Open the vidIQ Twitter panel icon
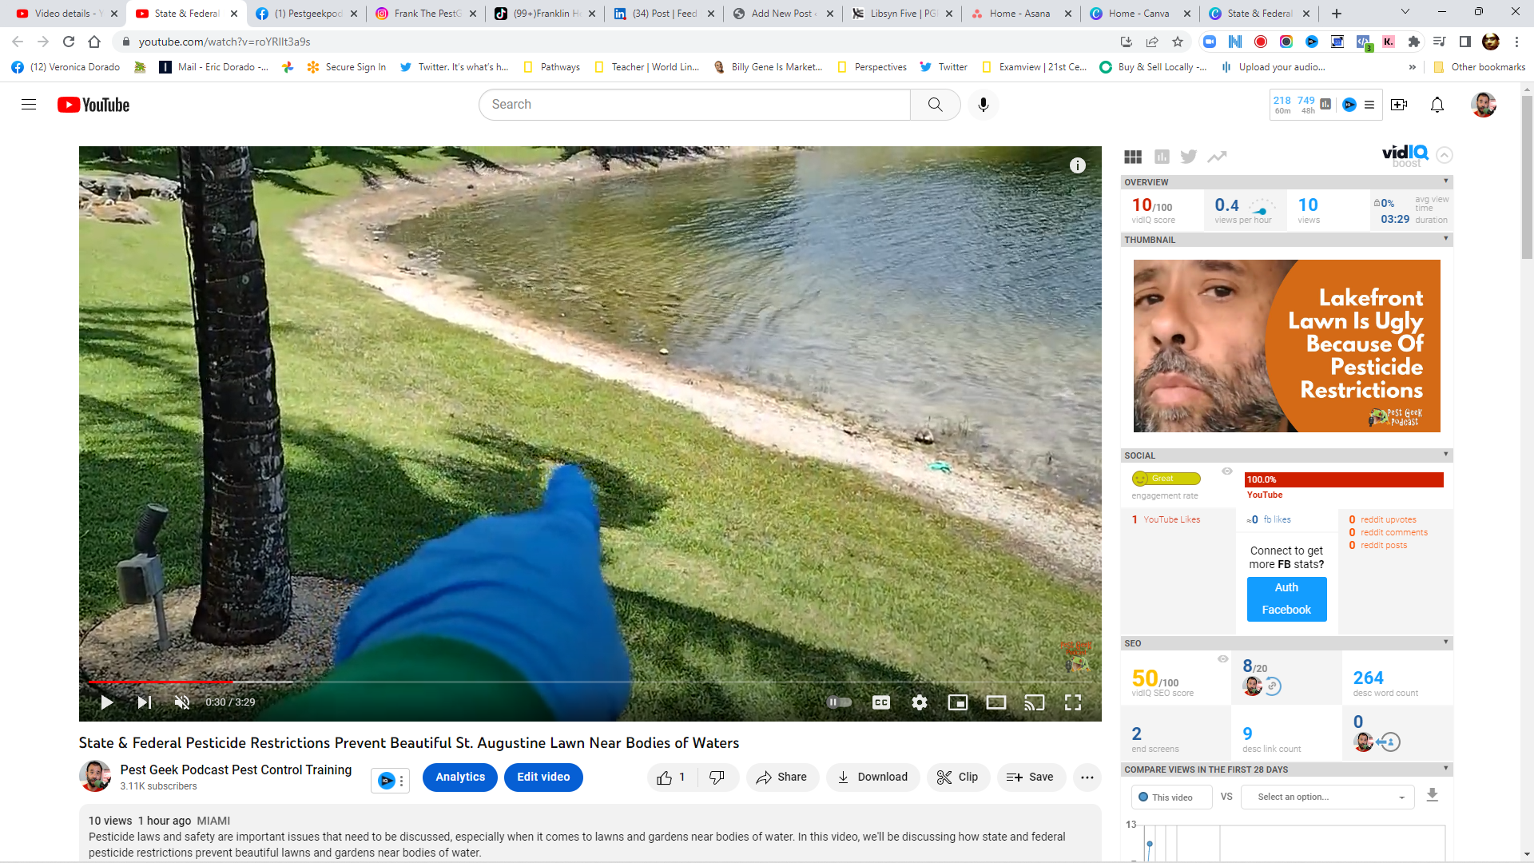The image size is (1534, 863). click(1189, 157)
